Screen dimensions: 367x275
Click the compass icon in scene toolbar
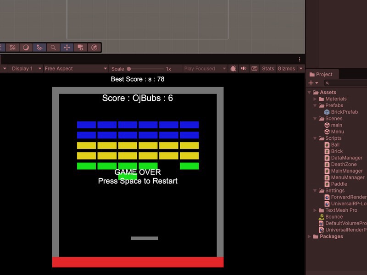coord(94,47)
